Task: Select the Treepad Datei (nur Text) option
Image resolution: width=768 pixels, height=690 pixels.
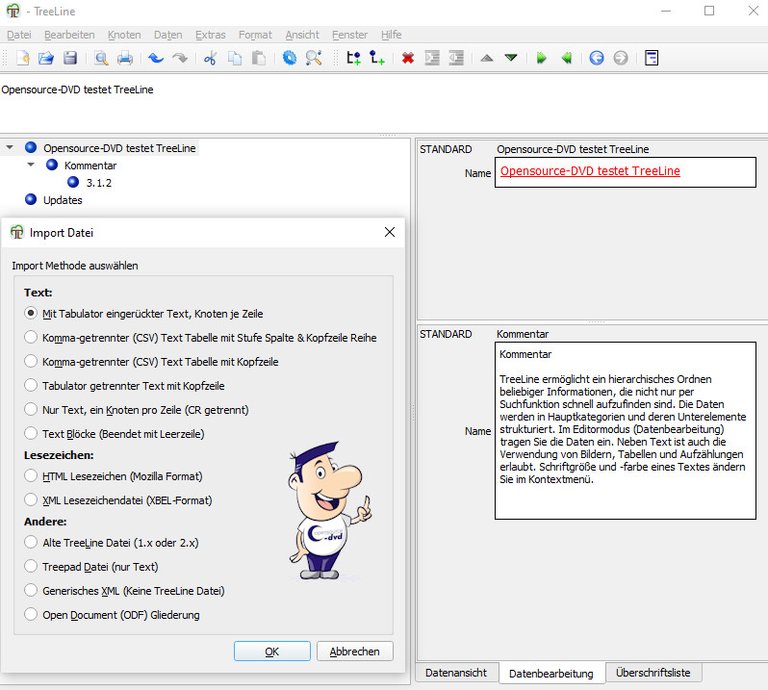Action: tap(32, 566)
